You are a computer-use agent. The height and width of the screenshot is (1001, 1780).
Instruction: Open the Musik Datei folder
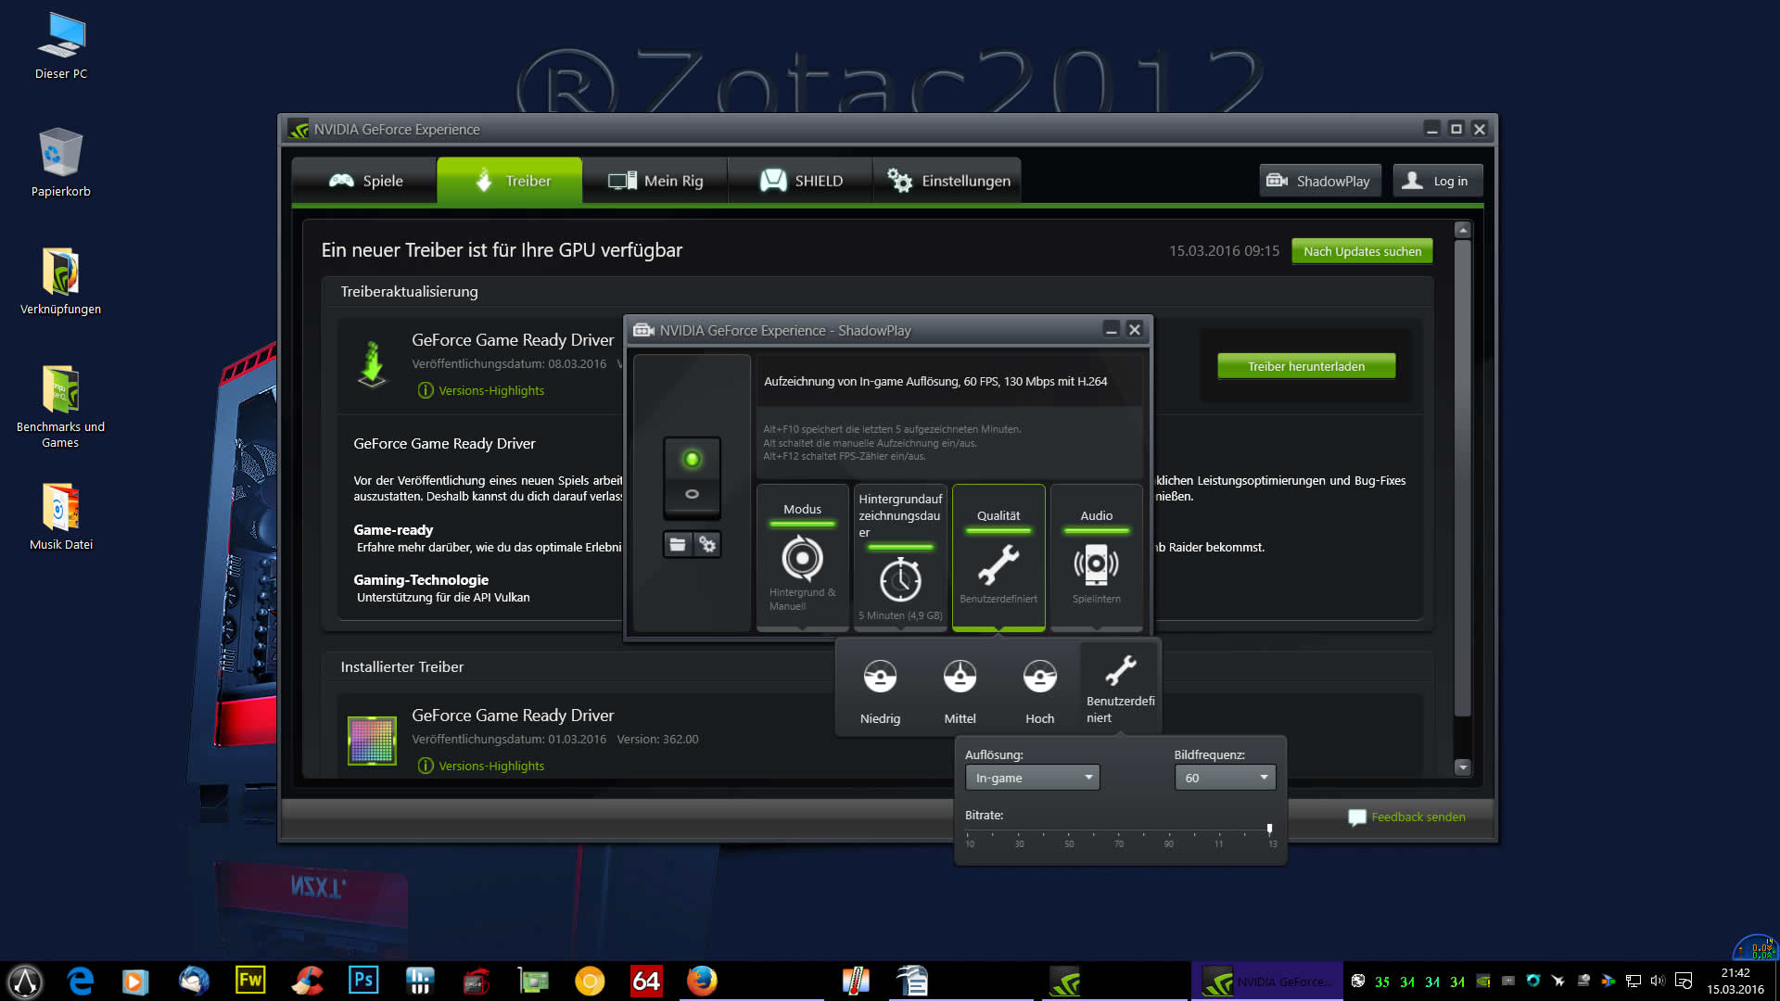coord(61,516)
